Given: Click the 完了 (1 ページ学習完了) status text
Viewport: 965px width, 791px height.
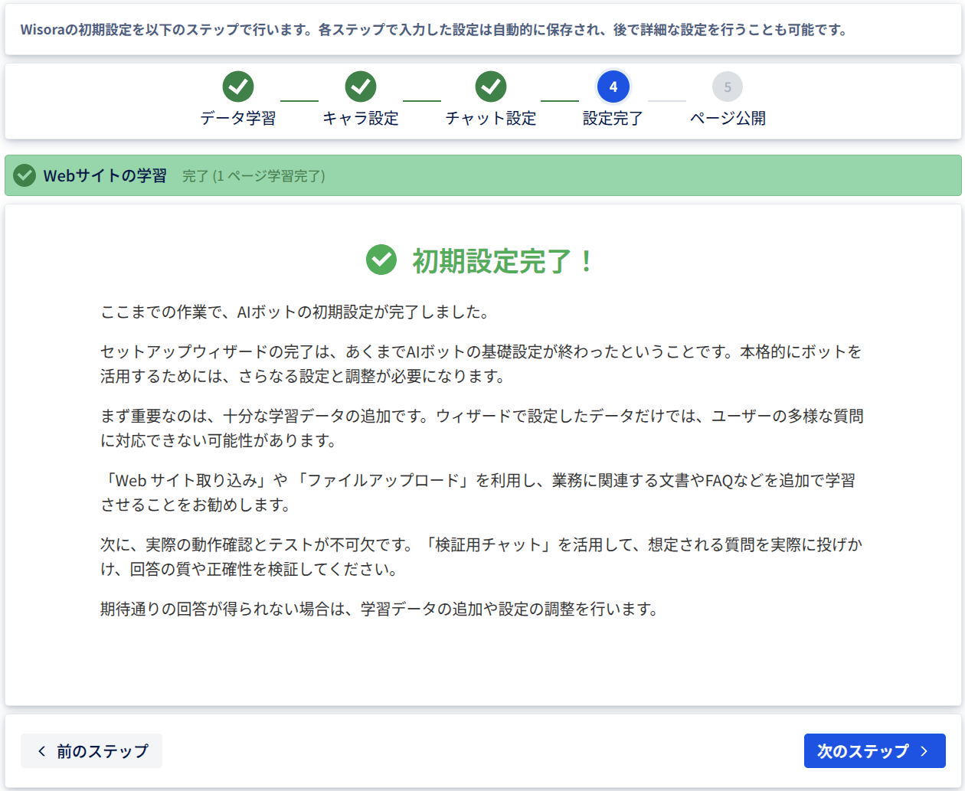Looking at the screenshot, I should click(x=254, y=176).
